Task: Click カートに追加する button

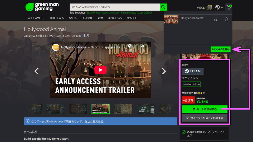Action: pyautogui.click(x=205, y=109)
